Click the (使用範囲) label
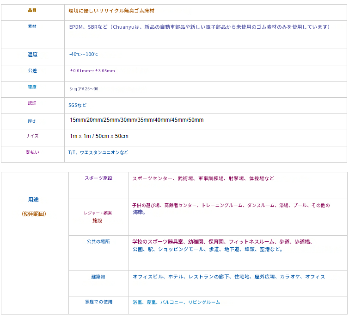Viewport: 349px width, 321px height. point(34,214)
